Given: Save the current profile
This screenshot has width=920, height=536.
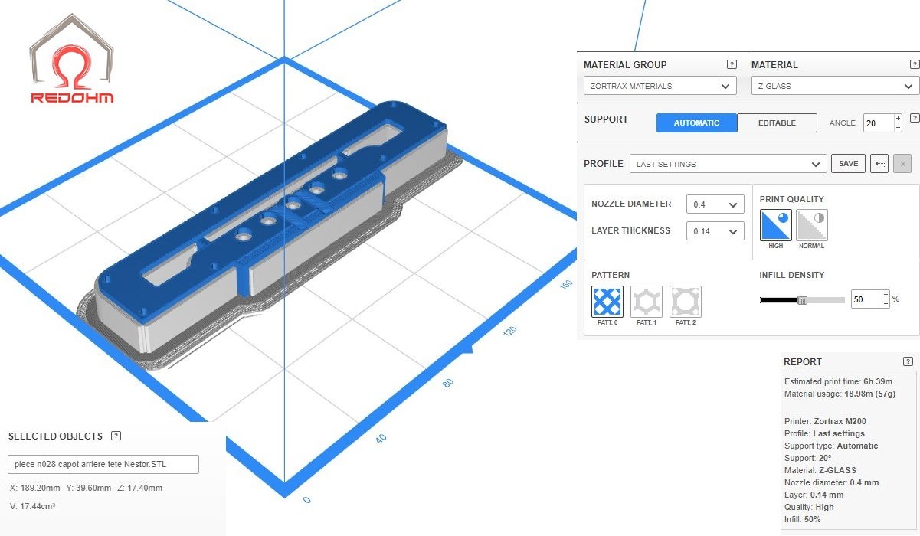Looking at the screenshot, I should coord(848,164).
